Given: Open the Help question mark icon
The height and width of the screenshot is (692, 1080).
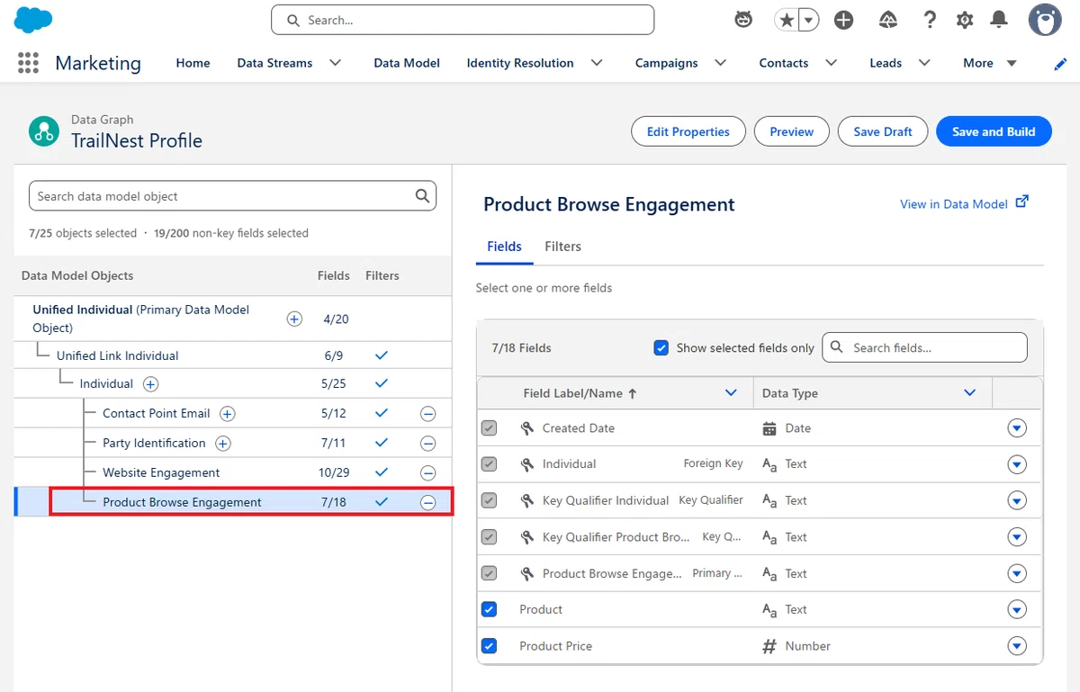Looking at the screenshot, I should point(930,20).
